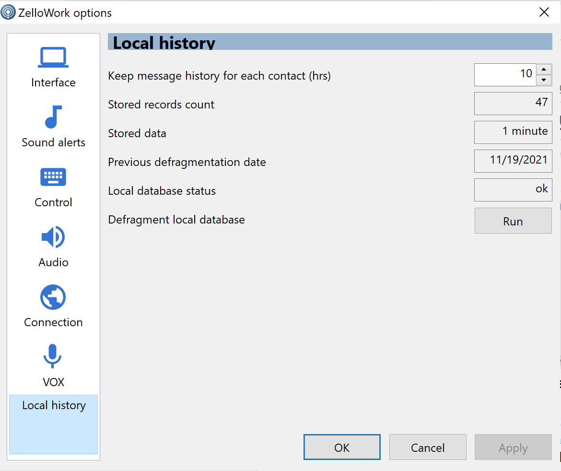Open the Control keyboard icon section
This screenshot has width=561, height=471.
click(53, 177)
